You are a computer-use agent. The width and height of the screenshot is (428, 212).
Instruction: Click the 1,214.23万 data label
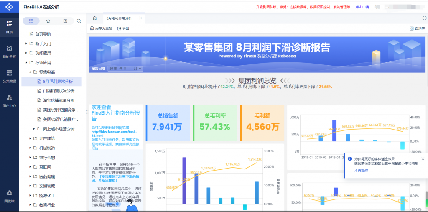click(x=255, y=159)
